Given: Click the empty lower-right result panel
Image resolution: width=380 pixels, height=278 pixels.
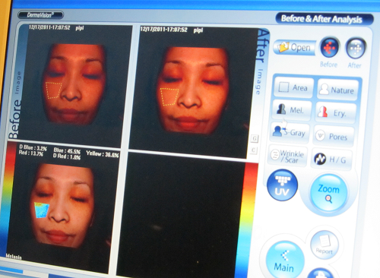Looking at the screenshot, I should coord(180,215).
